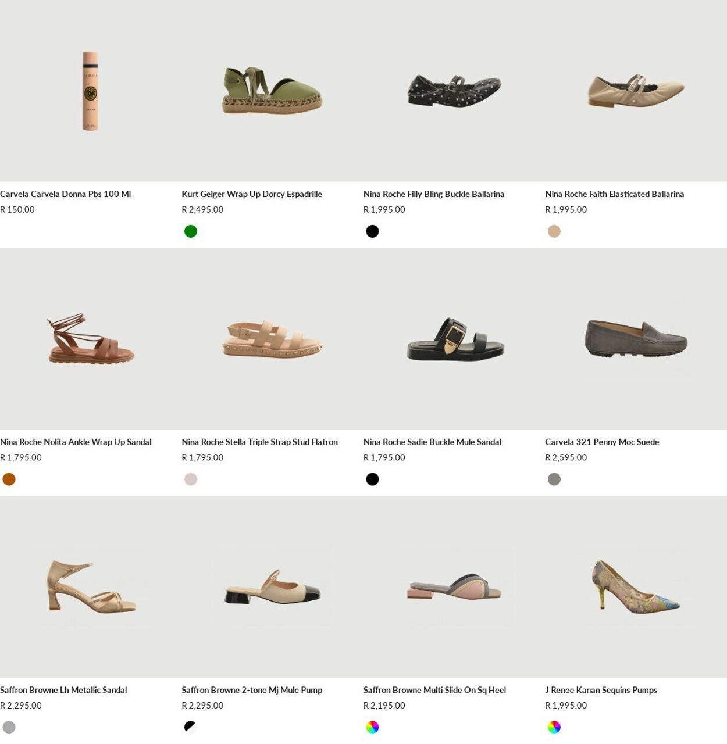
Task: View Nolita Ankle Wrap Up Sandal image
Action: 91,339
